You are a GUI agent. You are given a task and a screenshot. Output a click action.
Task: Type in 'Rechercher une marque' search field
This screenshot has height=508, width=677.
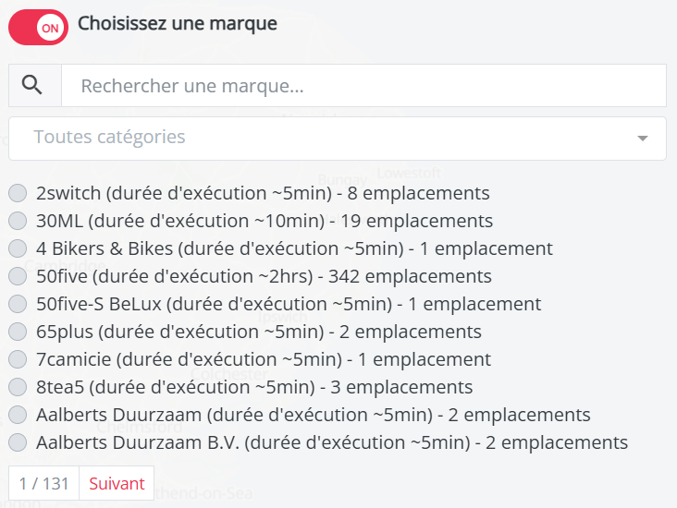click(x=363, y=86)
